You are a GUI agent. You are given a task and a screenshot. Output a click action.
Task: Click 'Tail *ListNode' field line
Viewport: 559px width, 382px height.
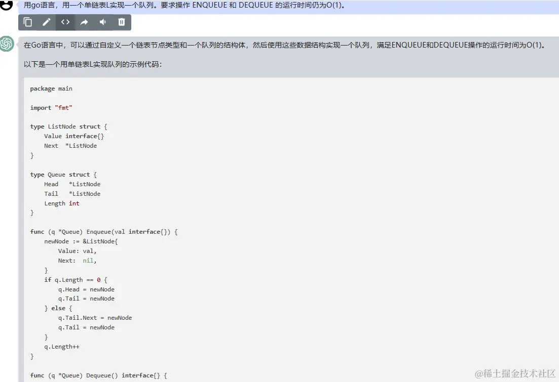[72, 194]
